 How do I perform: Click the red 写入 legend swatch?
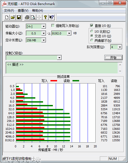click(54, 81)
